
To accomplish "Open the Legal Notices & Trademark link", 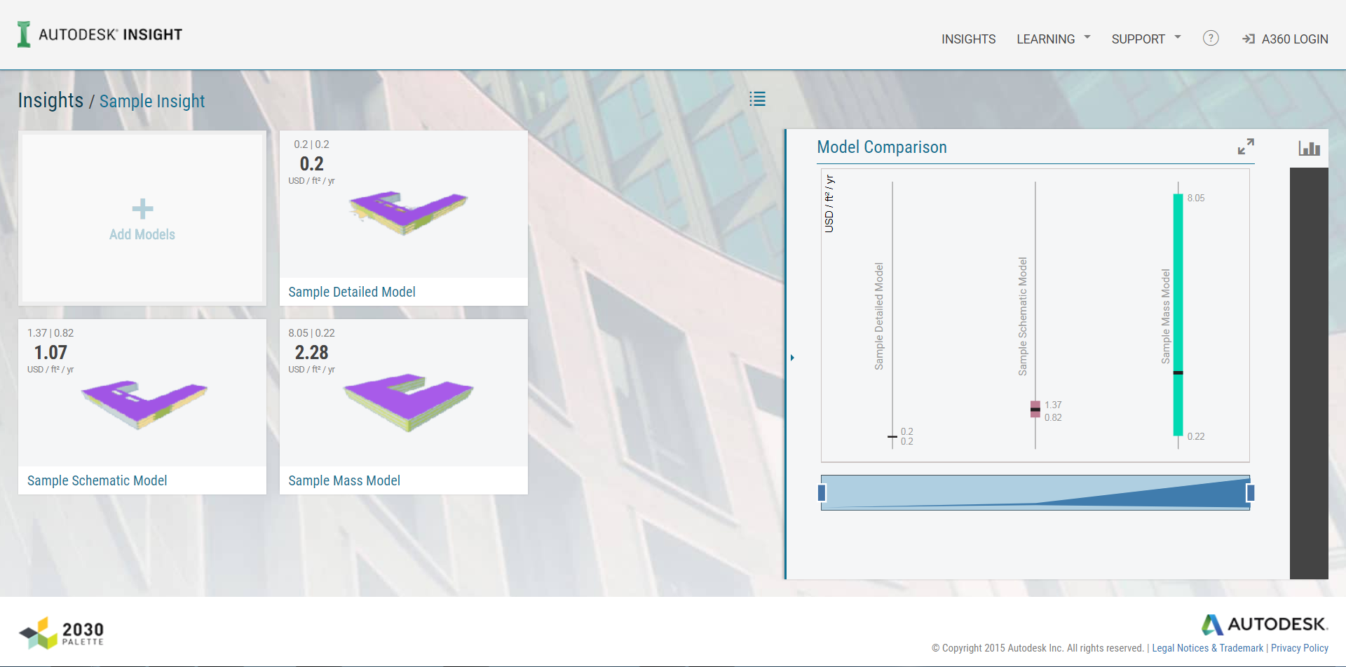I will 1207,647.
